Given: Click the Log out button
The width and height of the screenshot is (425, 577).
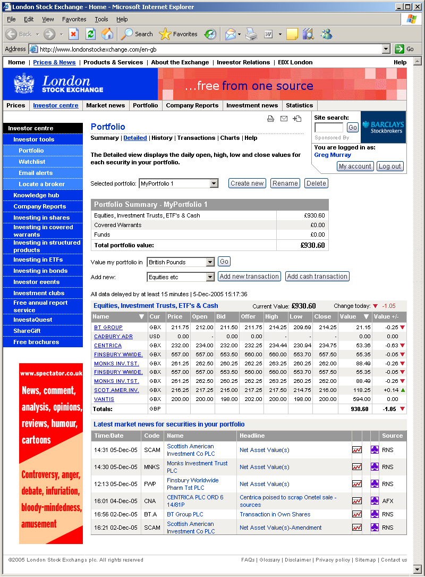Looking at the screenshot, I should (390, 166).
